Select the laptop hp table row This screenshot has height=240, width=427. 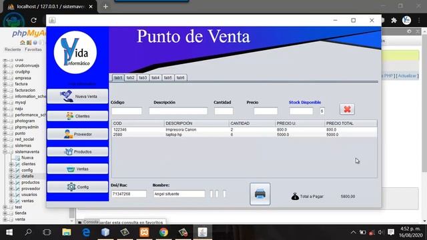click(x=244, y=135)
